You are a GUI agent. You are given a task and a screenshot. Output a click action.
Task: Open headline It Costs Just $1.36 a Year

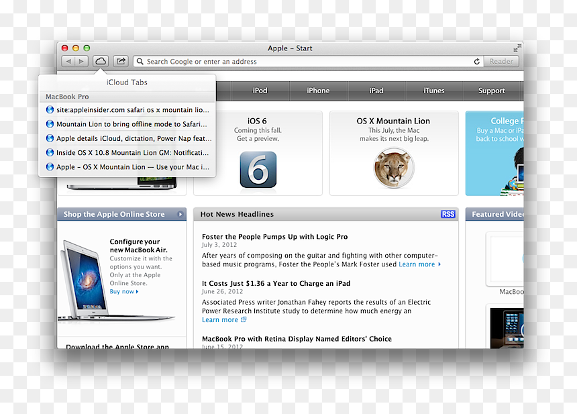point(276,283)
